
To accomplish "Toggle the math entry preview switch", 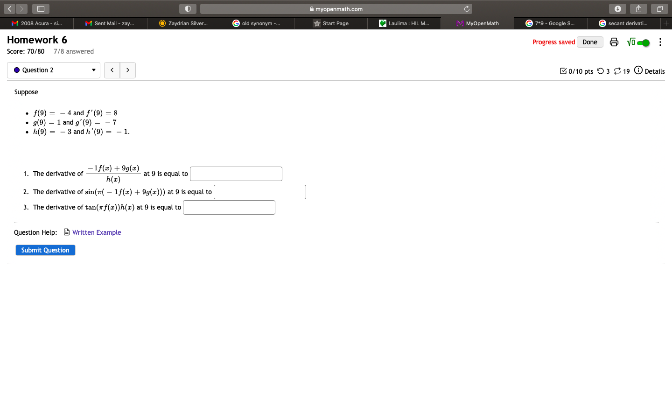I will point(644,43).
